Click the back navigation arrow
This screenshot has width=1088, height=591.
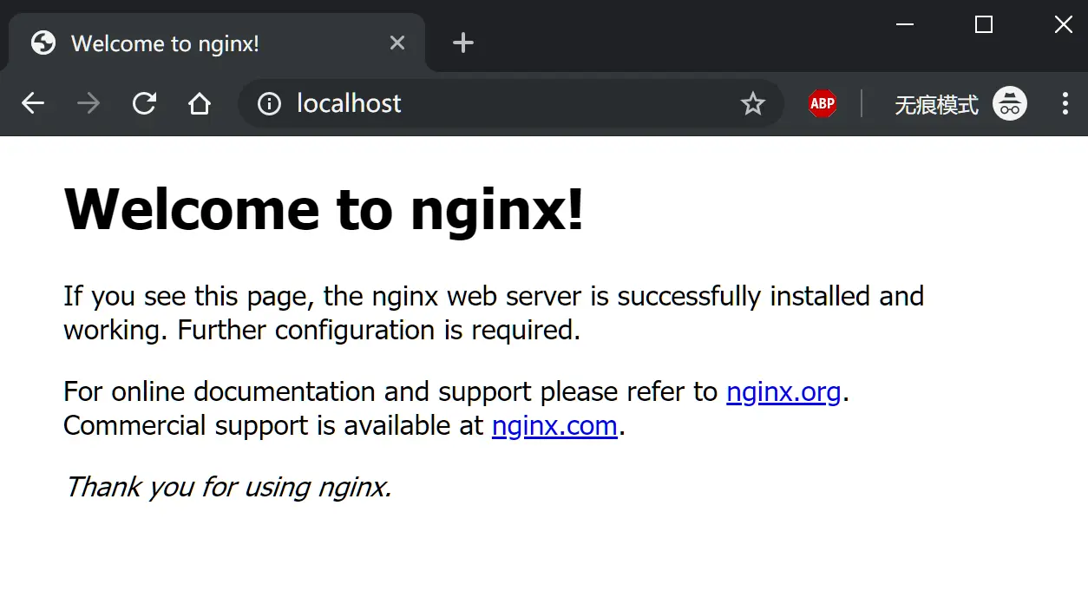[32, 103]
